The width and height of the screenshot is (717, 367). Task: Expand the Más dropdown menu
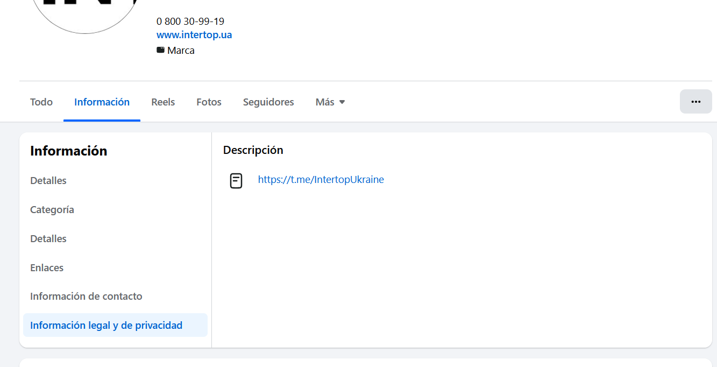click(x=330, y=102)
